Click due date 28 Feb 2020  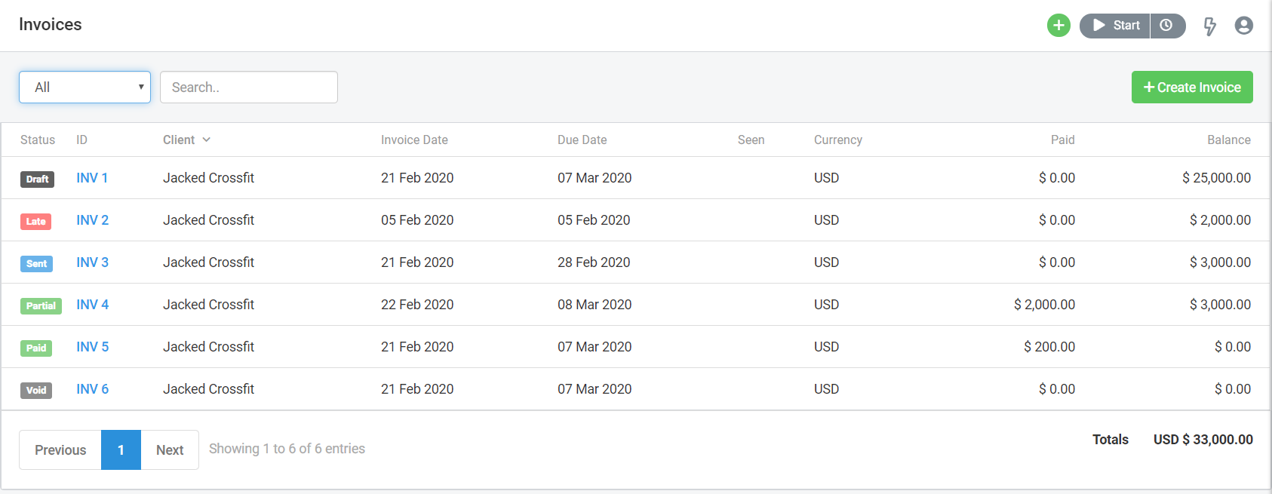(x=594, y=262)
